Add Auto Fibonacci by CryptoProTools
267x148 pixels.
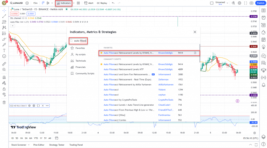click(120, 100)
